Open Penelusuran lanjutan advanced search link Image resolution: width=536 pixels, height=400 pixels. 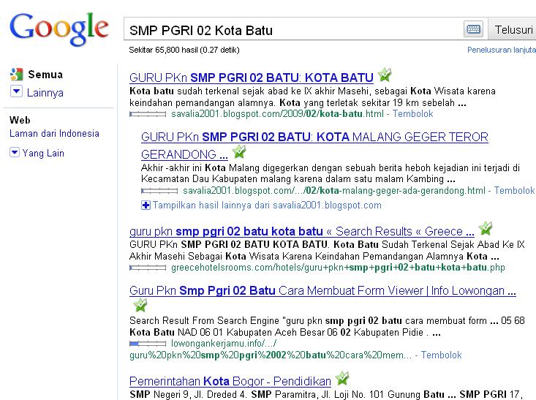tap(502, 50)
